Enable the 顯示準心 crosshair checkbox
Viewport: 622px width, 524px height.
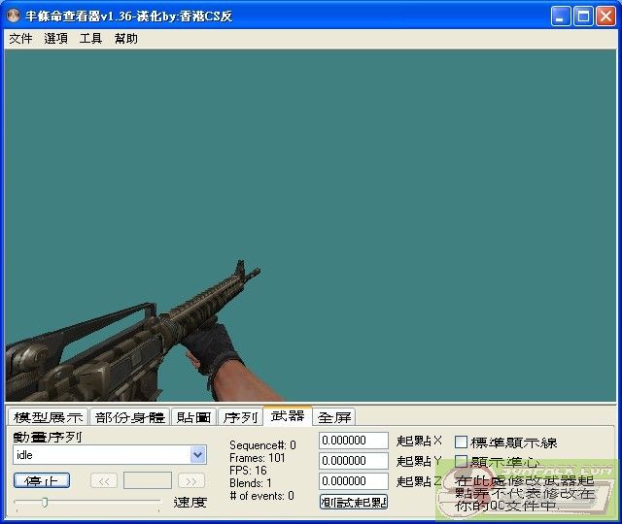(461, 462)
